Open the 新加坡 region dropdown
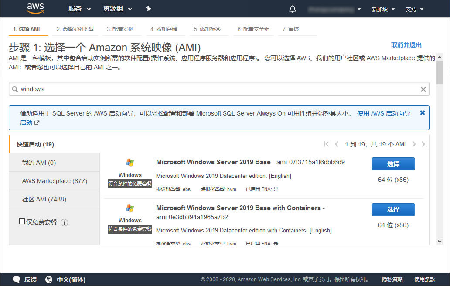 (383, 10)
